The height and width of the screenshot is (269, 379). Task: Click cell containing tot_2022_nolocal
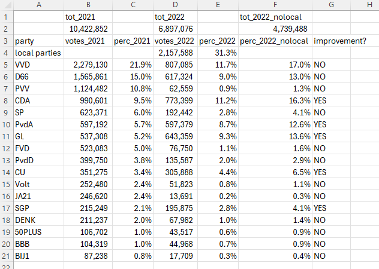pyautogui.click(x=275, y=17)
